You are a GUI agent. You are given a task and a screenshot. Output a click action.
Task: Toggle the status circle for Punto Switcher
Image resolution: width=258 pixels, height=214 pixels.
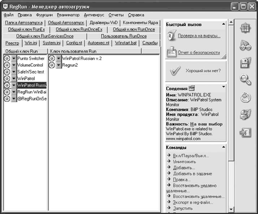7,58
